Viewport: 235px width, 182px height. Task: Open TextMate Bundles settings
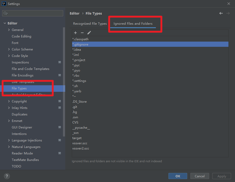coord(25,160)
